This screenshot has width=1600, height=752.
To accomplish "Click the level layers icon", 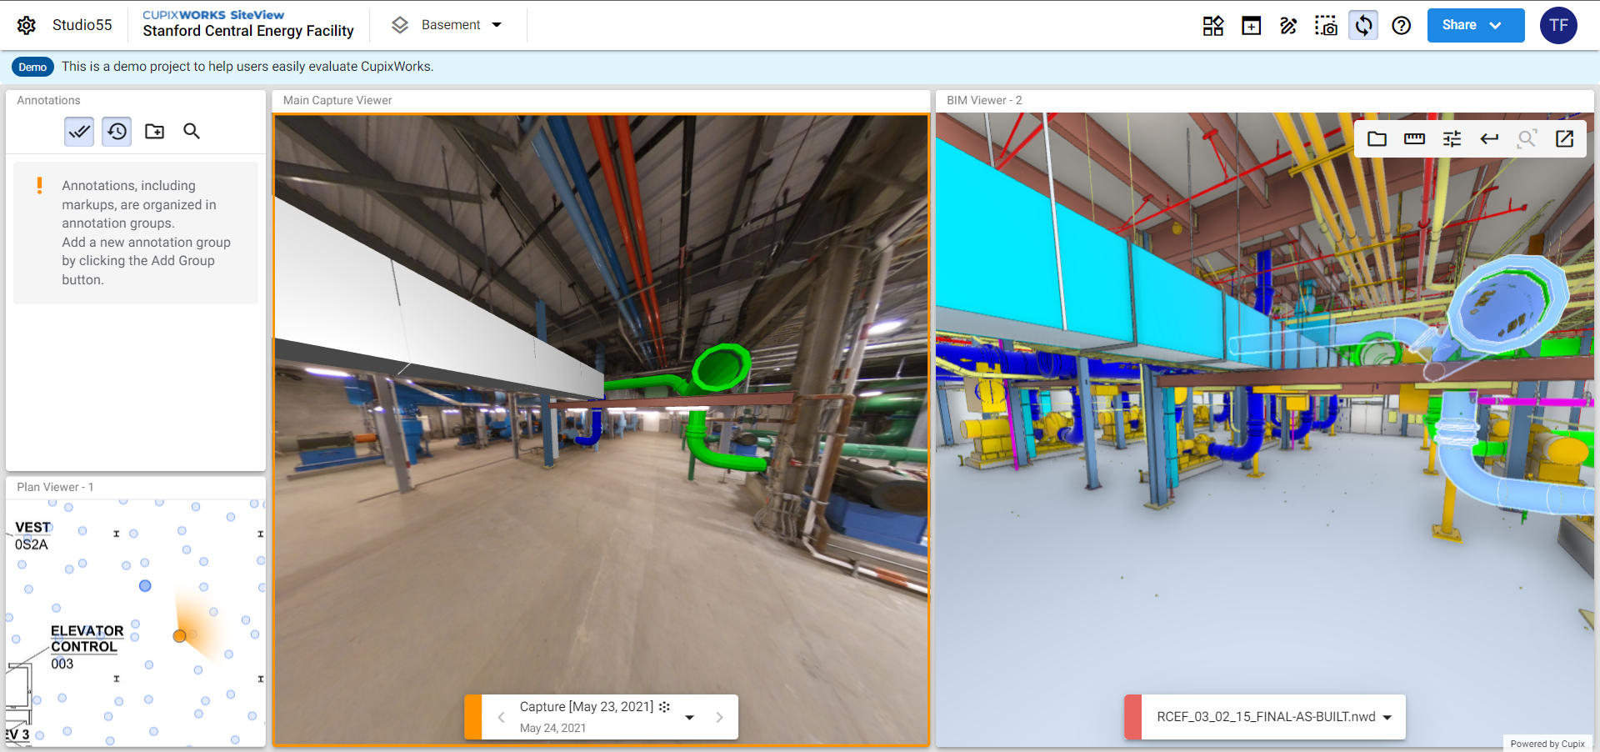I will pos(400,25).
